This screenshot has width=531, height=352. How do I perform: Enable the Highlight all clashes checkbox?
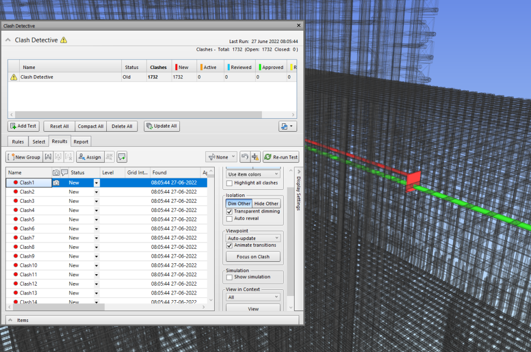(230, 183)
